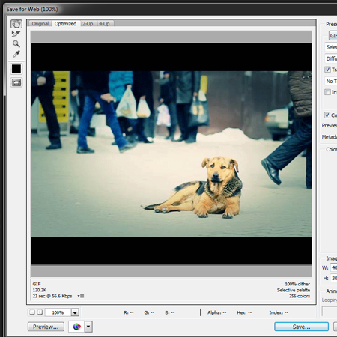Screen dimensions: 337x337
Task: Click the zoom out minus button
Action: coord(32,312)
